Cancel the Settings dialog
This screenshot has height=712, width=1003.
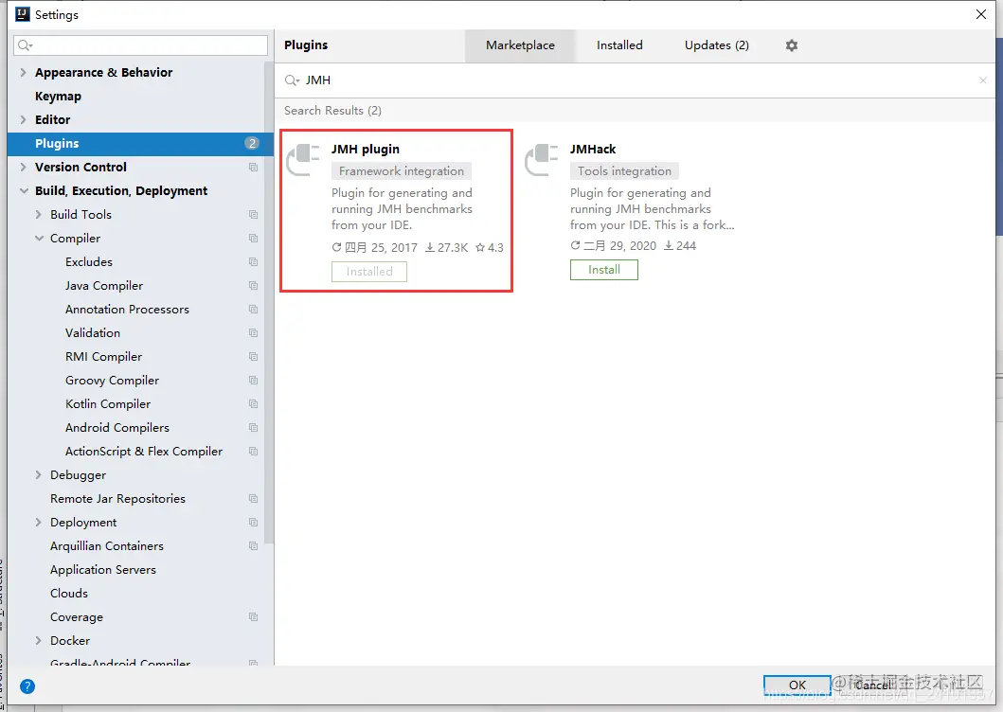coord(872,685)
